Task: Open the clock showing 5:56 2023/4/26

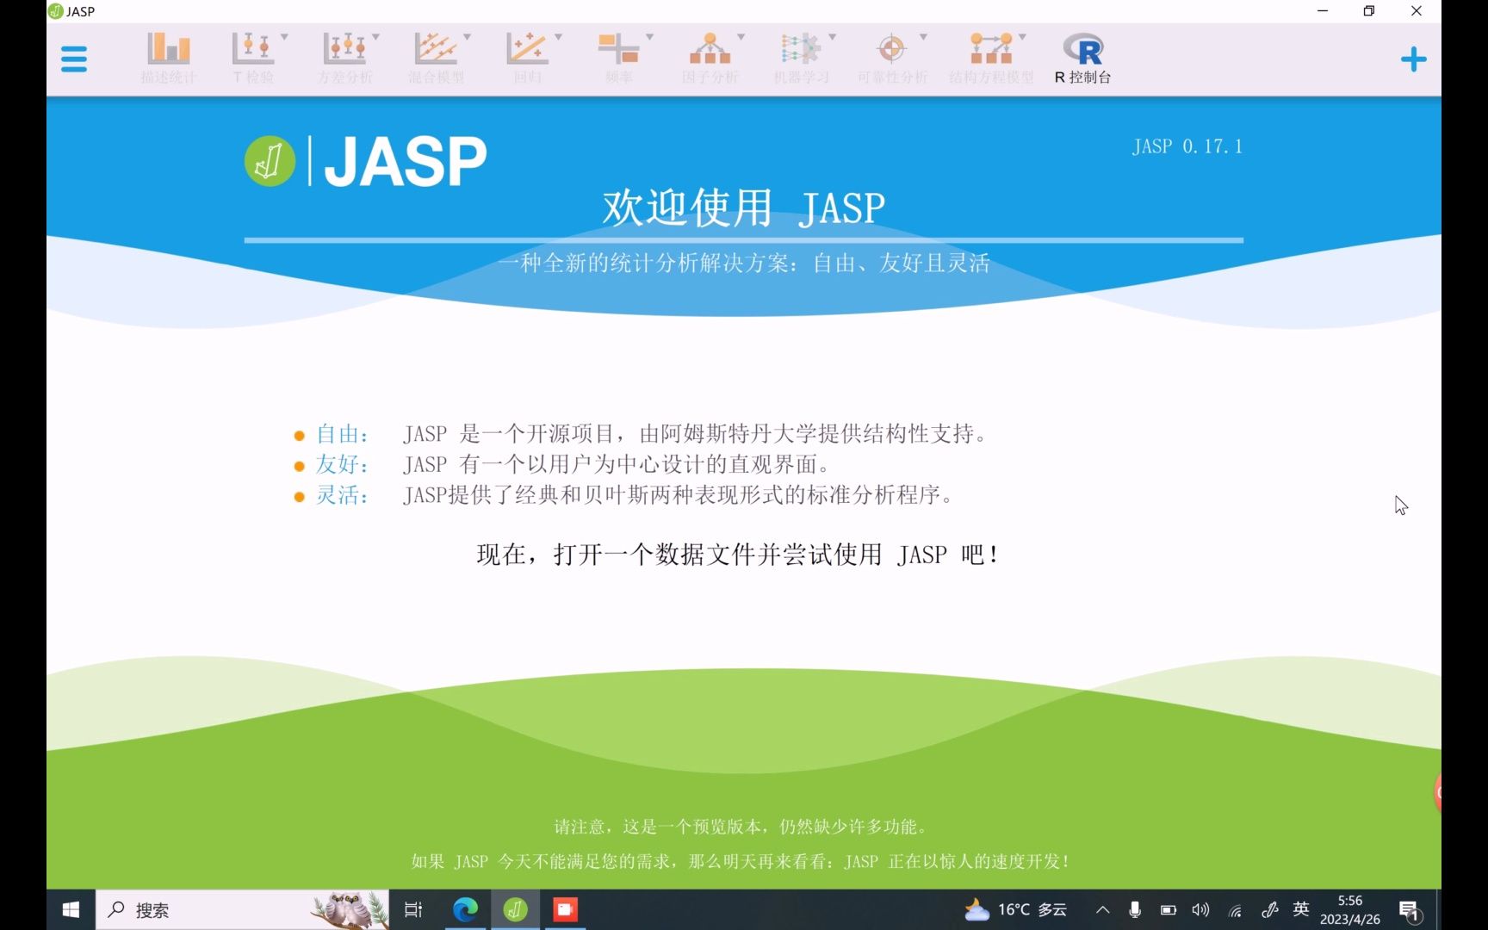Action: click(x=1349, y=909)
